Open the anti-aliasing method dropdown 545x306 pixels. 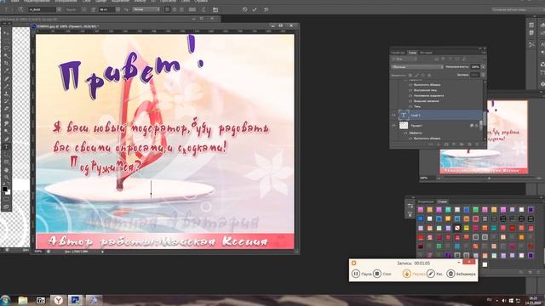(146, 9)
